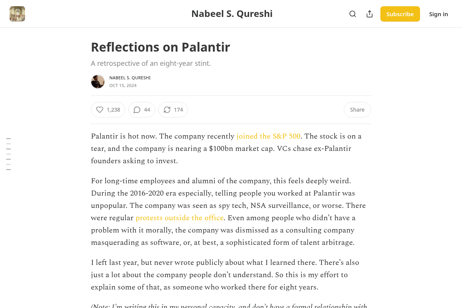Click the restack count showing 174
Screen dimensions: 462x308
[177, 110]
